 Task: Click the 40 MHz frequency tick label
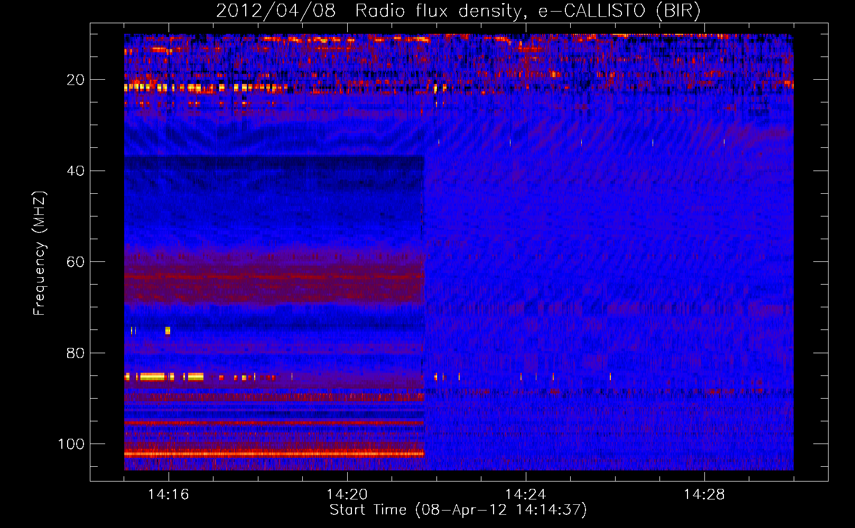tap(76, 171)
